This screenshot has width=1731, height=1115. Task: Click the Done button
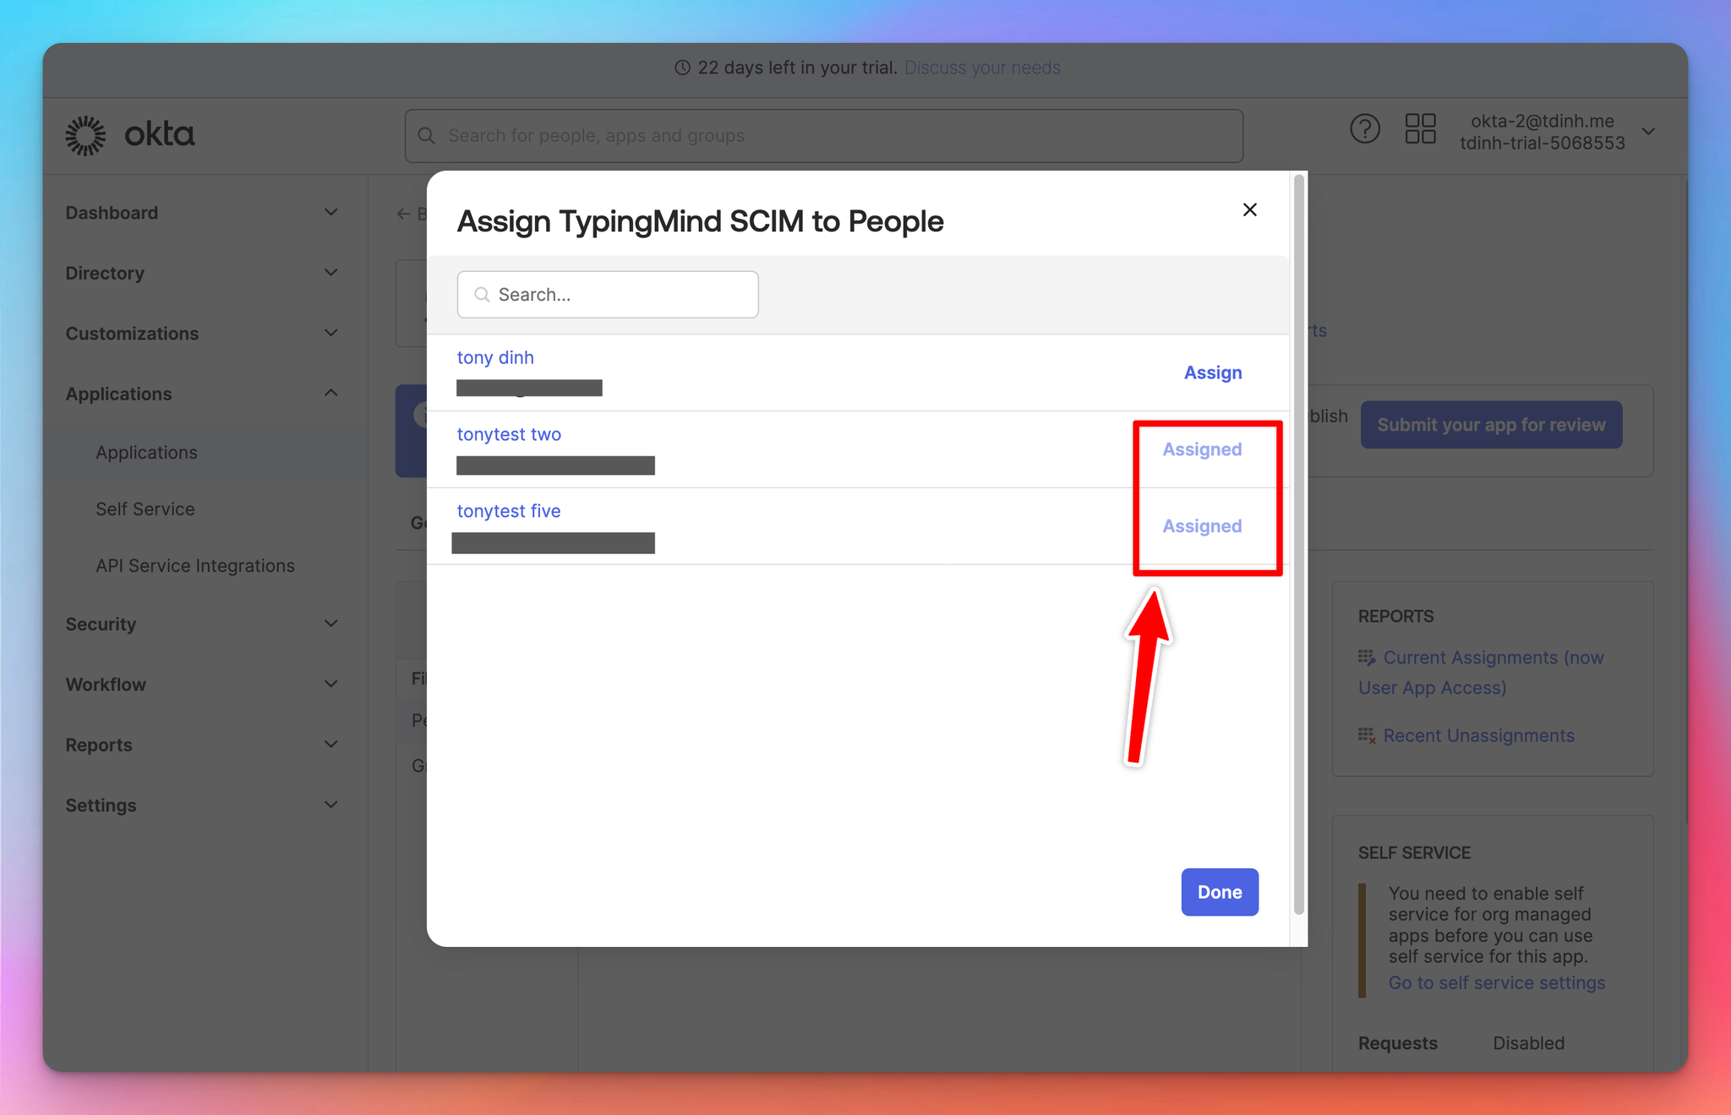[1220, 892]
